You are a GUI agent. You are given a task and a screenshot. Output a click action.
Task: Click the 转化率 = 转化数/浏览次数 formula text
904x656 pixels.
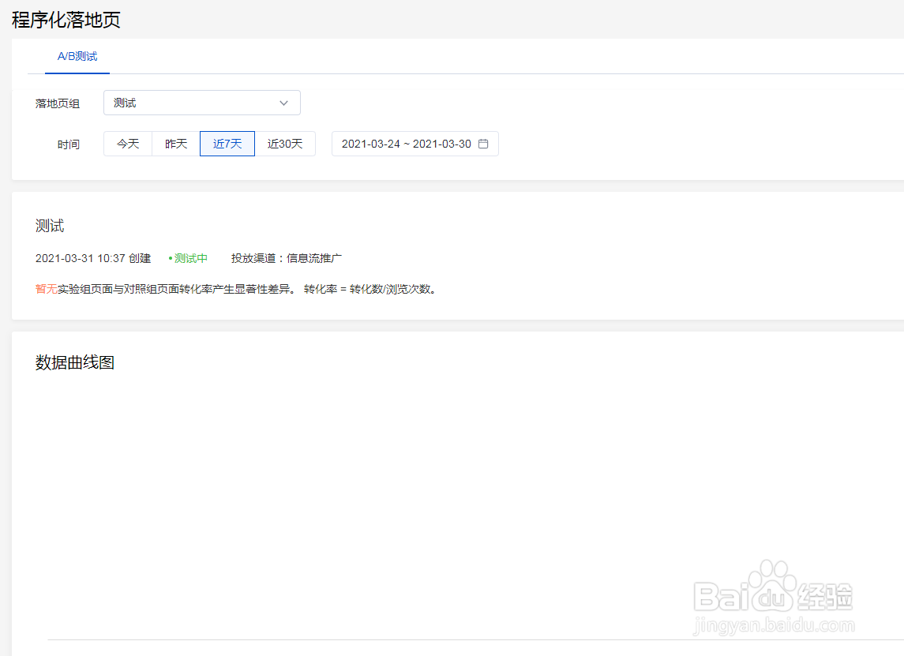[x=369, y=289]
